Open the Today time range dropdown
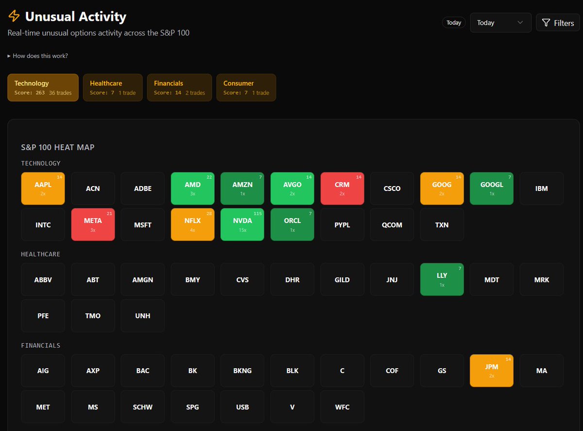 (x=500, y=23)
